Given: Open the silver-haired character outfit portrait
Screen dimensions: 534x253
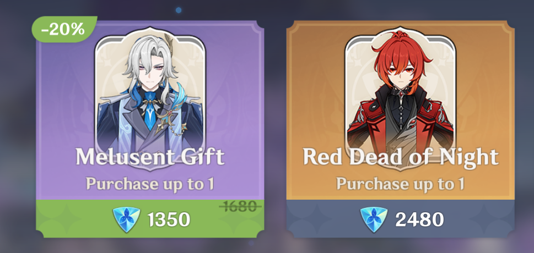Looking at the screenshot, I should (x=150, y=98).
